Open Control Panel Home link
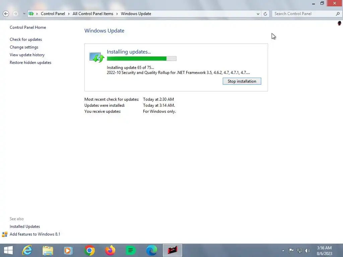The width and height of the screenshot is (343, 257). (x=28, y=27)
